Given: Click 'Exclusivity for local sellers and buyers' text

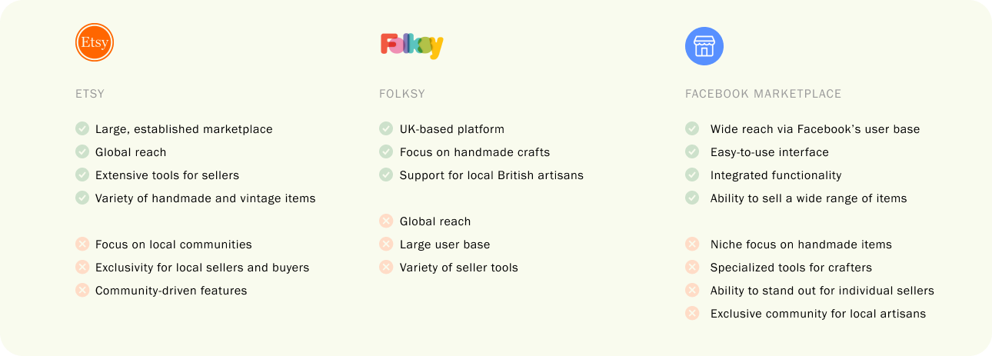Looking at the screenshot, I should click(x=202, y=268).
